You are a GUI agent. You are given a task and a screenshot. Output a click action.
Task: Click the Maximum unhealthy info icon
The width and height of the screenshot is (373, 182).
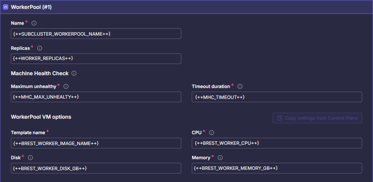[x=66, y=86]
